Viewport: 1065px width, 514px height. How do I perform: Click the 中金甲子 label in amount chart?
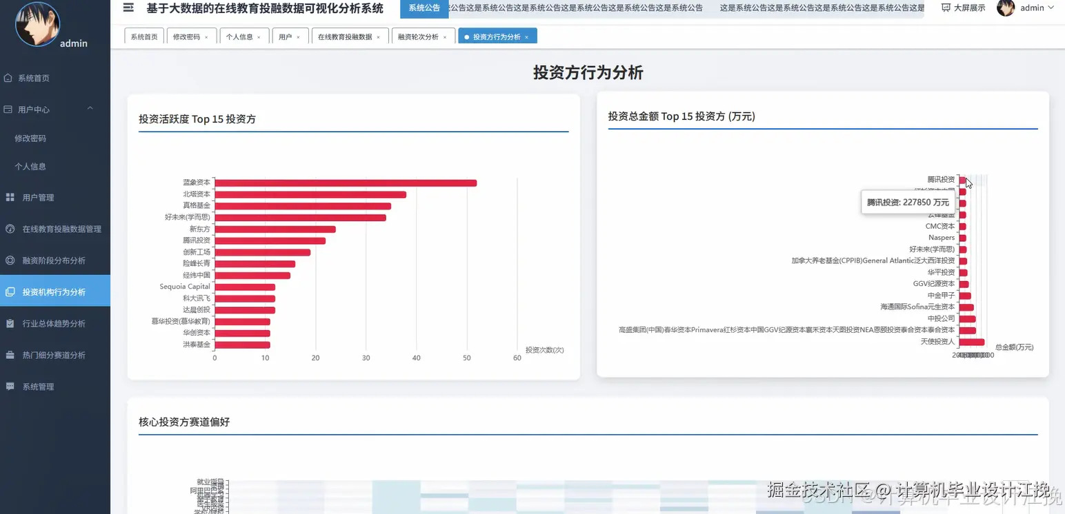coord(942,296)
